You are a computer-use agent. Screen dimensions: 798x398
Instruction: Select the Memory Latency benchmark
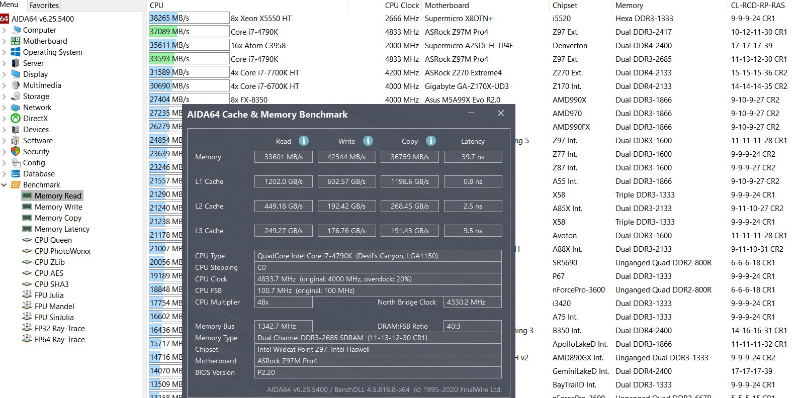click(x=62, y=229)
